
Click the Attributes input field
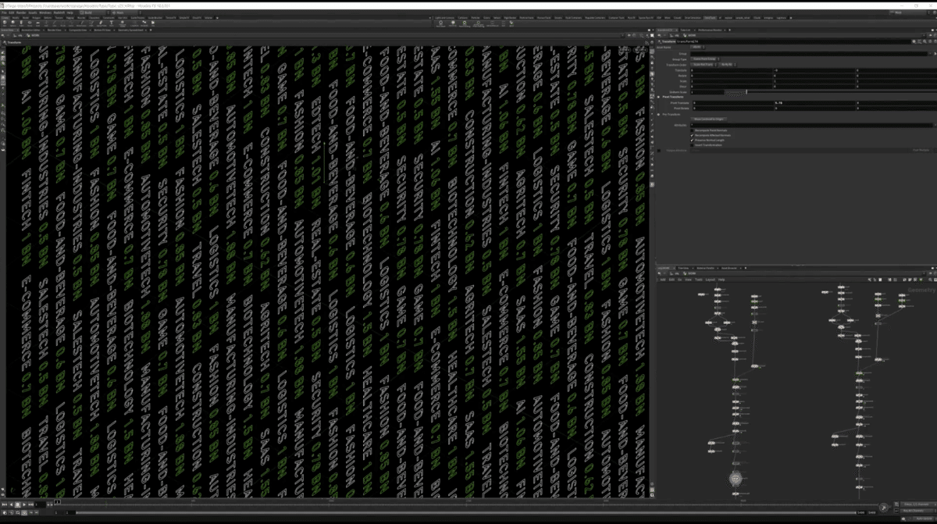click(811, 125)
